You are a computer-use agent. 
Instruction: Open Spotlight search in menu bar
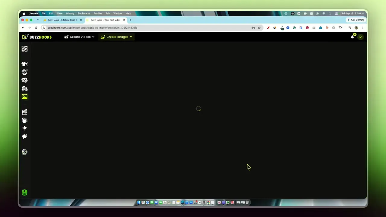click(330, 14)
